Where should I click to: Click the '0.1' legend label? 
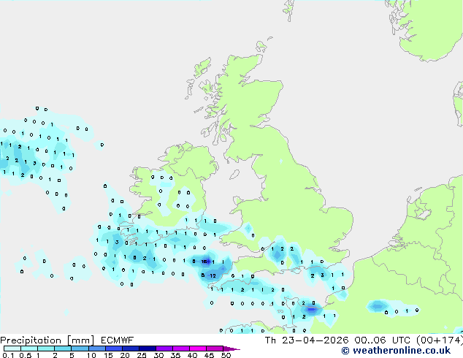8,355
